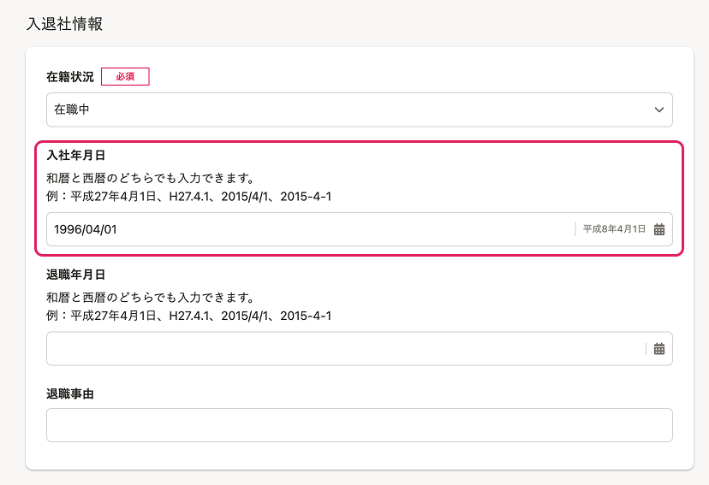The image size is (709, 485).
Task: Click the example dates under 退職年月日
Action: 189,316
